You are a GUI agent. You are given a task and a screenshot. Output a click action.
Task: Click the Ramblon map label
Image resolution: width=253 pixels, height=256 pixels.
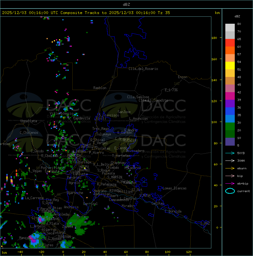100,88
